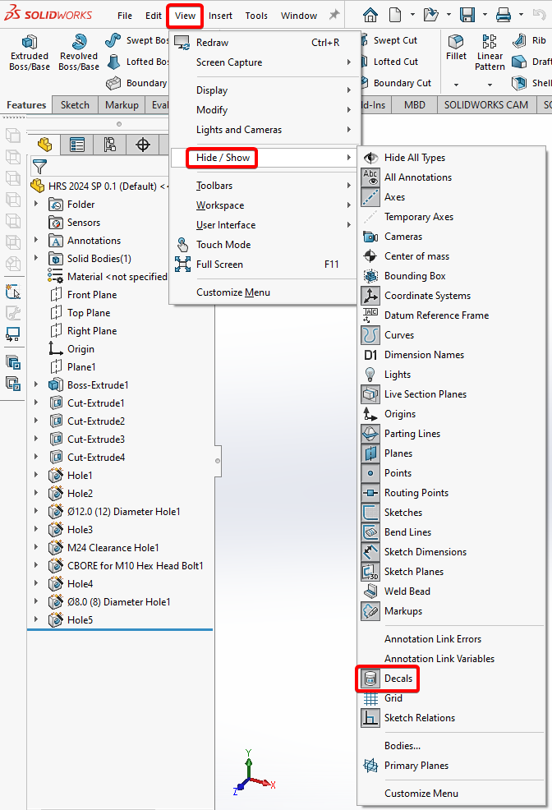Expand the Display submenu

coord(265,90)
